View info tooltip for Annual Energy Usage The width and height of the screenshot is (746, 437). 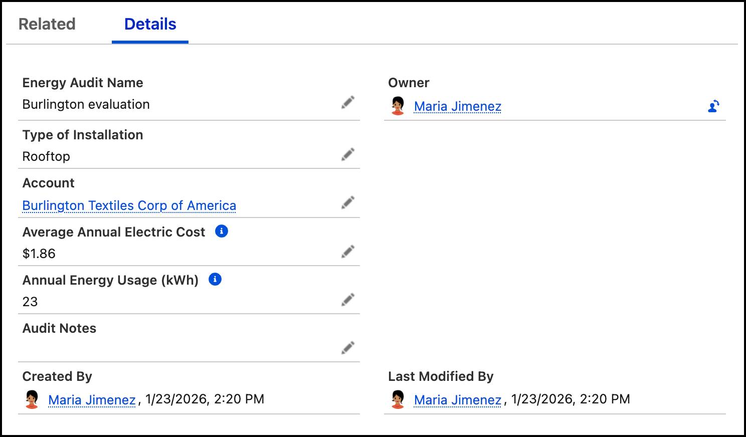216,280
